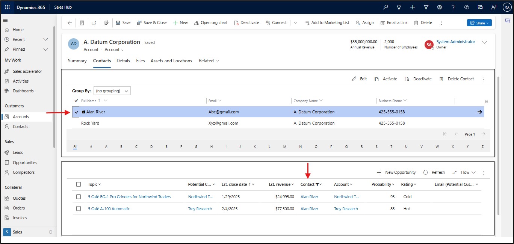Image resolution: width=514 pixels, height=244 pixels.
Task: Open the settings gear icon
Action: (440, 7)
